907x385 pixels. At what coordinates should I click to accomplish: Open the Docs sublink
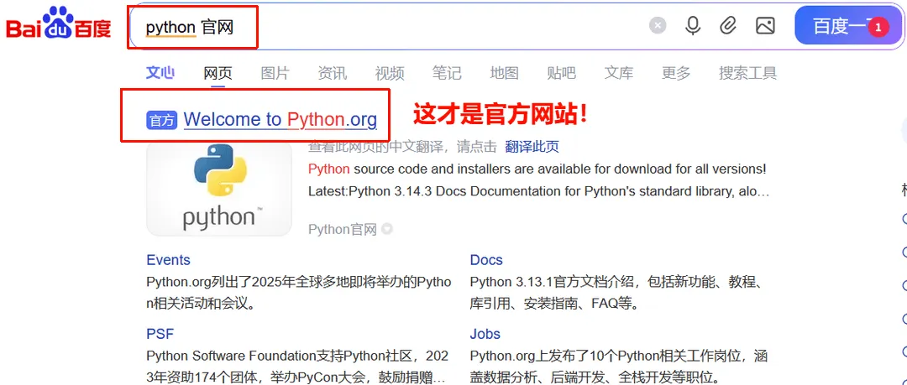click(486, 260)
